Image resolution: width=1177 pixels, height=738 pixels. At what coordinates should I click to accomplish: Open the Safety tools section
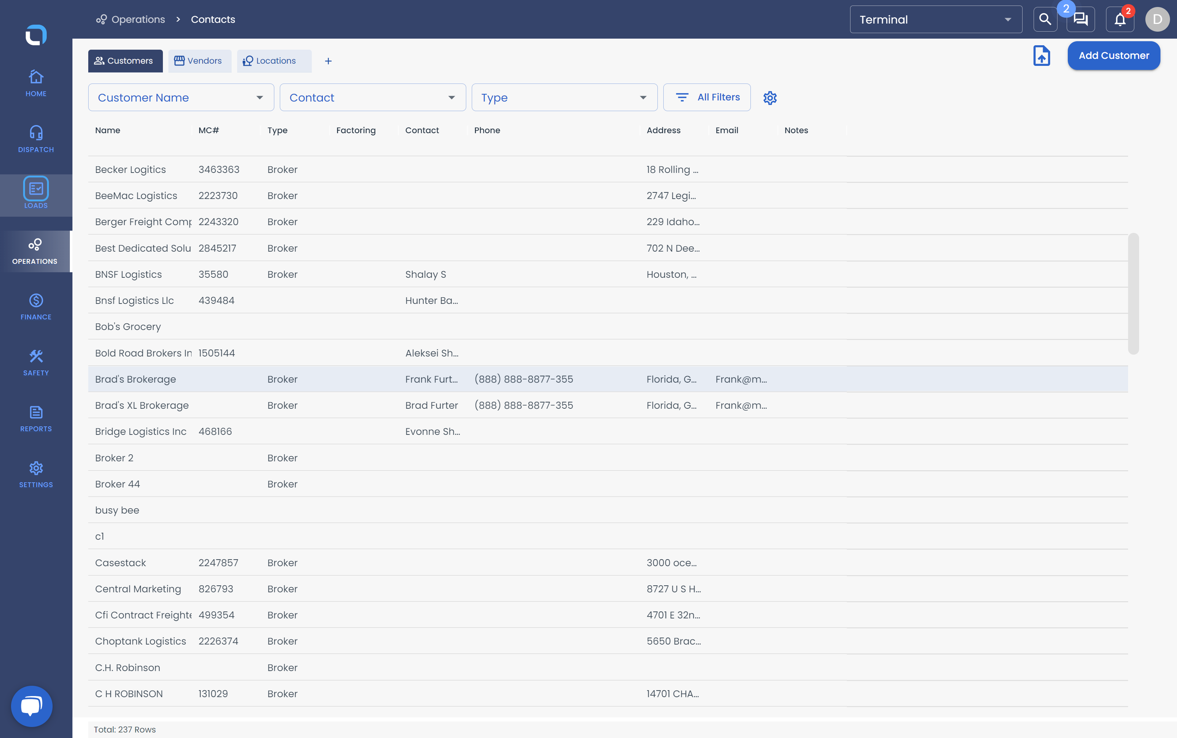pos(36,363)
